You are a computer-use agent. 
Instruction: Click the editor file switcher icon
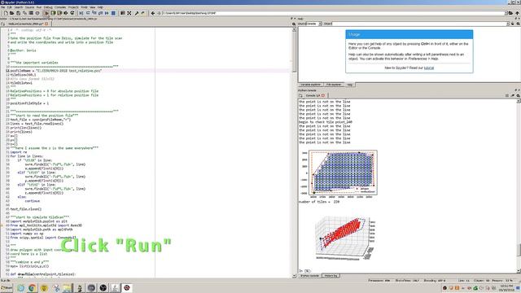tap(2, 24)
